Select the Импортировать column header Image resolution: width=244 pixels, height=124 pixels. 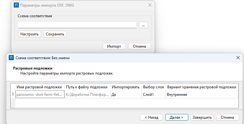pyautogui.click(x=126, y=87)
